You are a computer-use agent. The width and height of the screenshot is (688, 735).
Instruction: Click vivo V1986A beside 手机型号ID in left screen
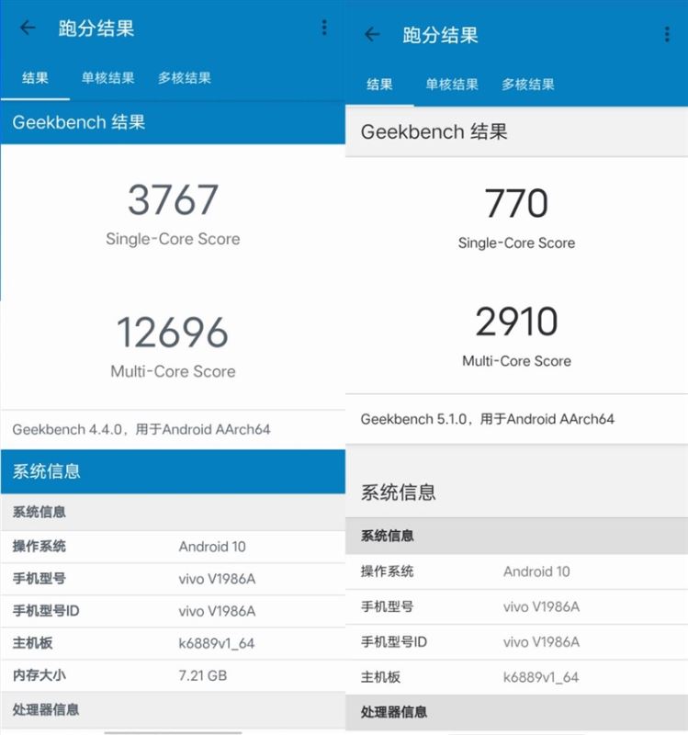point(217,611)
